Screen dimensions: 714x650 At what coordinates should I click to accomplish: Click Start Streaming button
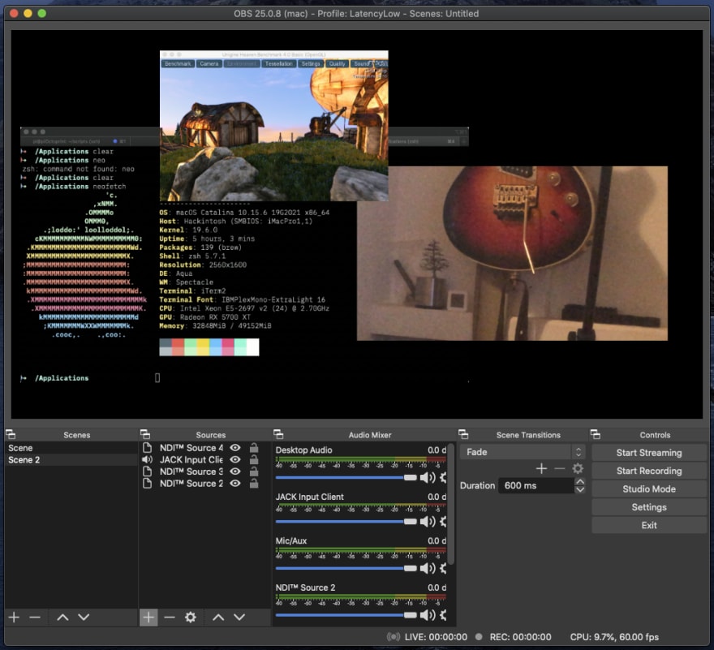(x=649, y=453)
